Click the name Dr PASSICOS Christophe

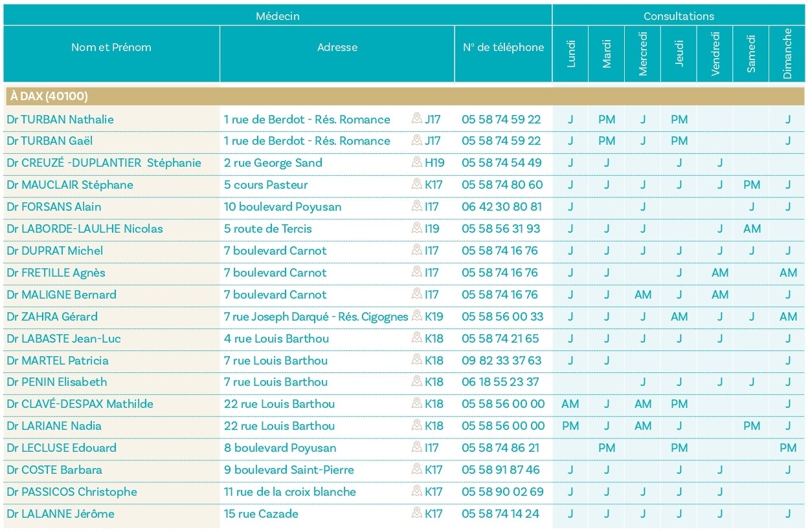click(72, 491)
